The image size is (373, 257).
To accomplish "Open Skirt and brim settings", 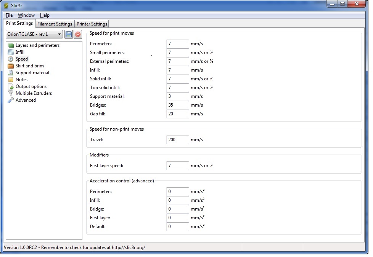I will pyautogui.click(x=29, y=66).
